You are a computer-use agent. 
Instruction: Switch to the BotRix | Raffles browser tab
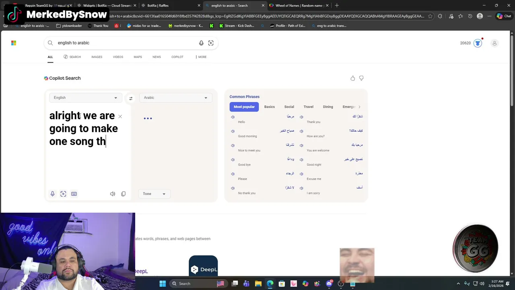click(169, 6)
